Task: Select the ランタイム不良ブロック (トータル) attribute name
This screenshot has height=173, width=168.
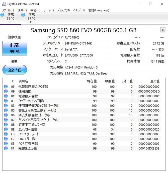Action: coord(38,120)
